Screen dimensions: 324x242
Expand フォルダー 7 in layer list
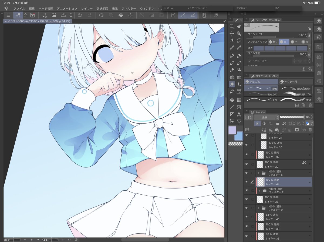tap(259, 191)
